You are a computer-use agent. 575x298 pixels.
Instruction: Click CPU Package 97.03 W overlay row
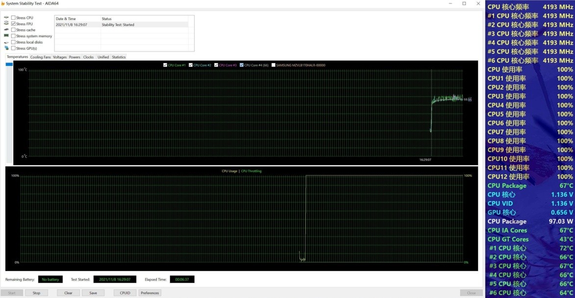click(x=530, y=221)
